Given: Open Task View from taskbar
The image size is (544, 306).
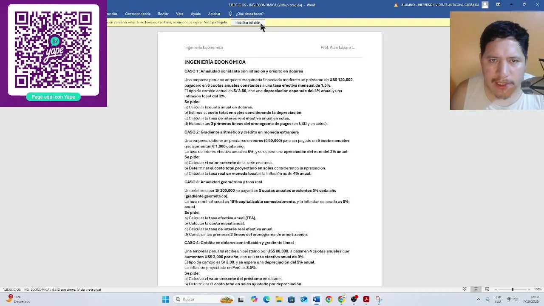Looking at the screenshot, I should pos(241,299).
